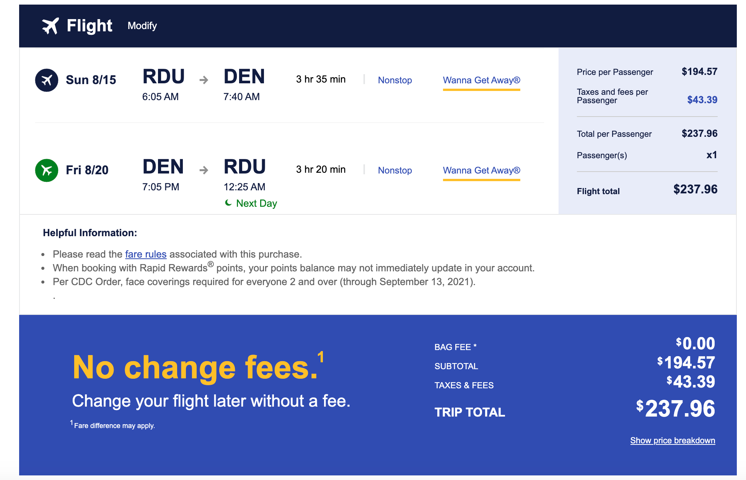Click the green crescent moon Next Day icon

tap(228, 203)
